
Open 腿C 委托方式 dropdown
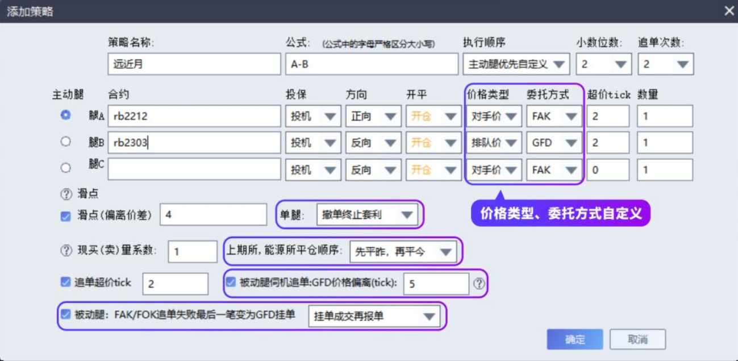(554, 169)
